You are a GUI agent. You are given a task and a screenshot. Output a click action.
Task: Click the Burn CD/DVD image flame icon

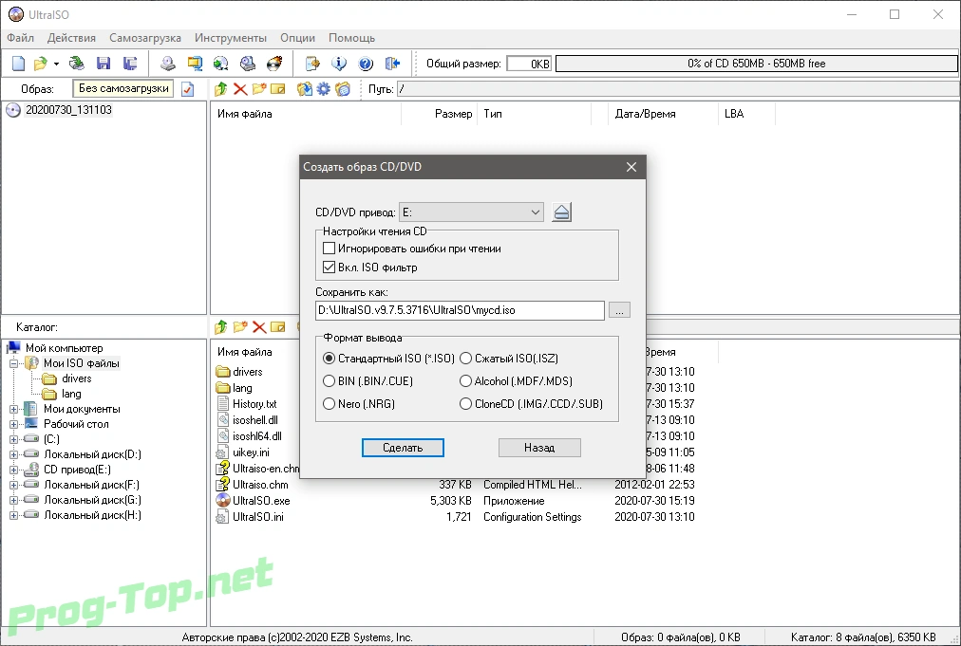(x=274, y=63)
